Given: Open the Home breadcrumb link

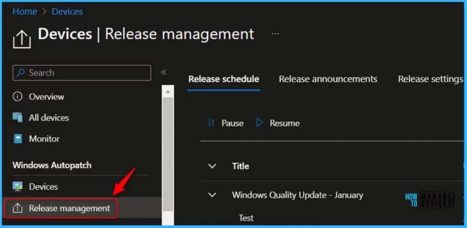Looking at the screenshot, I should point(25,11).
